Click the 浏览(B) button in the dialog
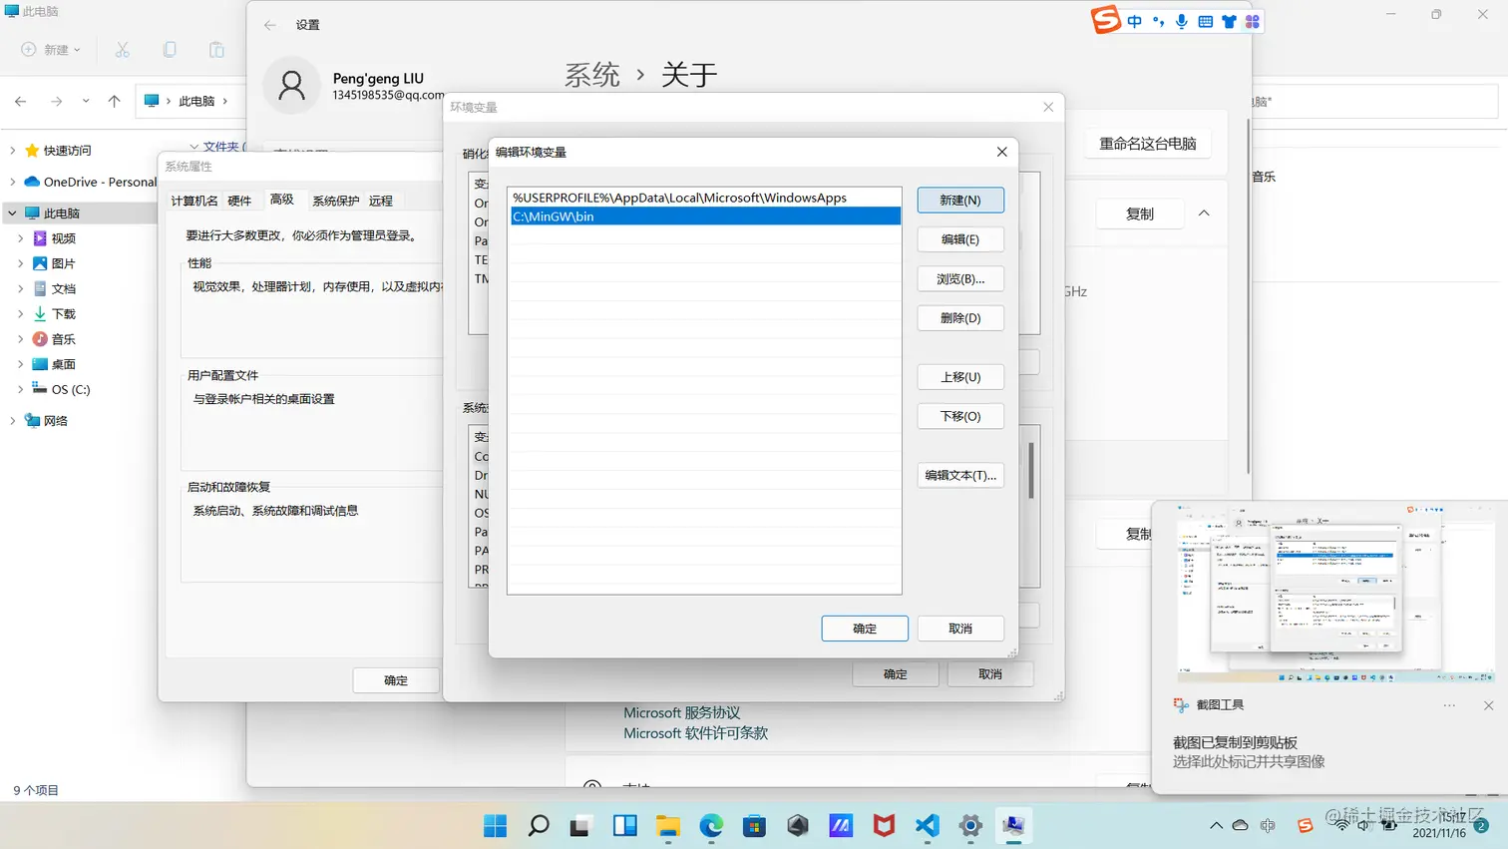Screen dimensions: 1508x849 [x=959, y=278]
